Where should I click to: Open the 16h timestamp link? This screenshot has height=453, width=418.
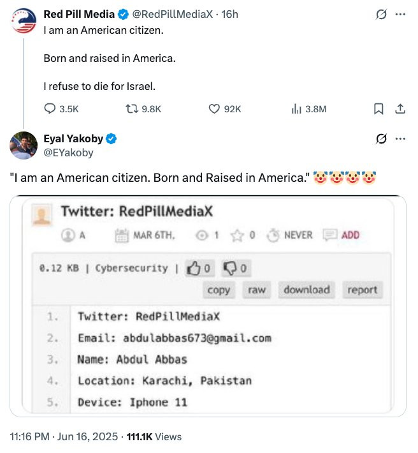pyautogui.click(x=229, y=14)
